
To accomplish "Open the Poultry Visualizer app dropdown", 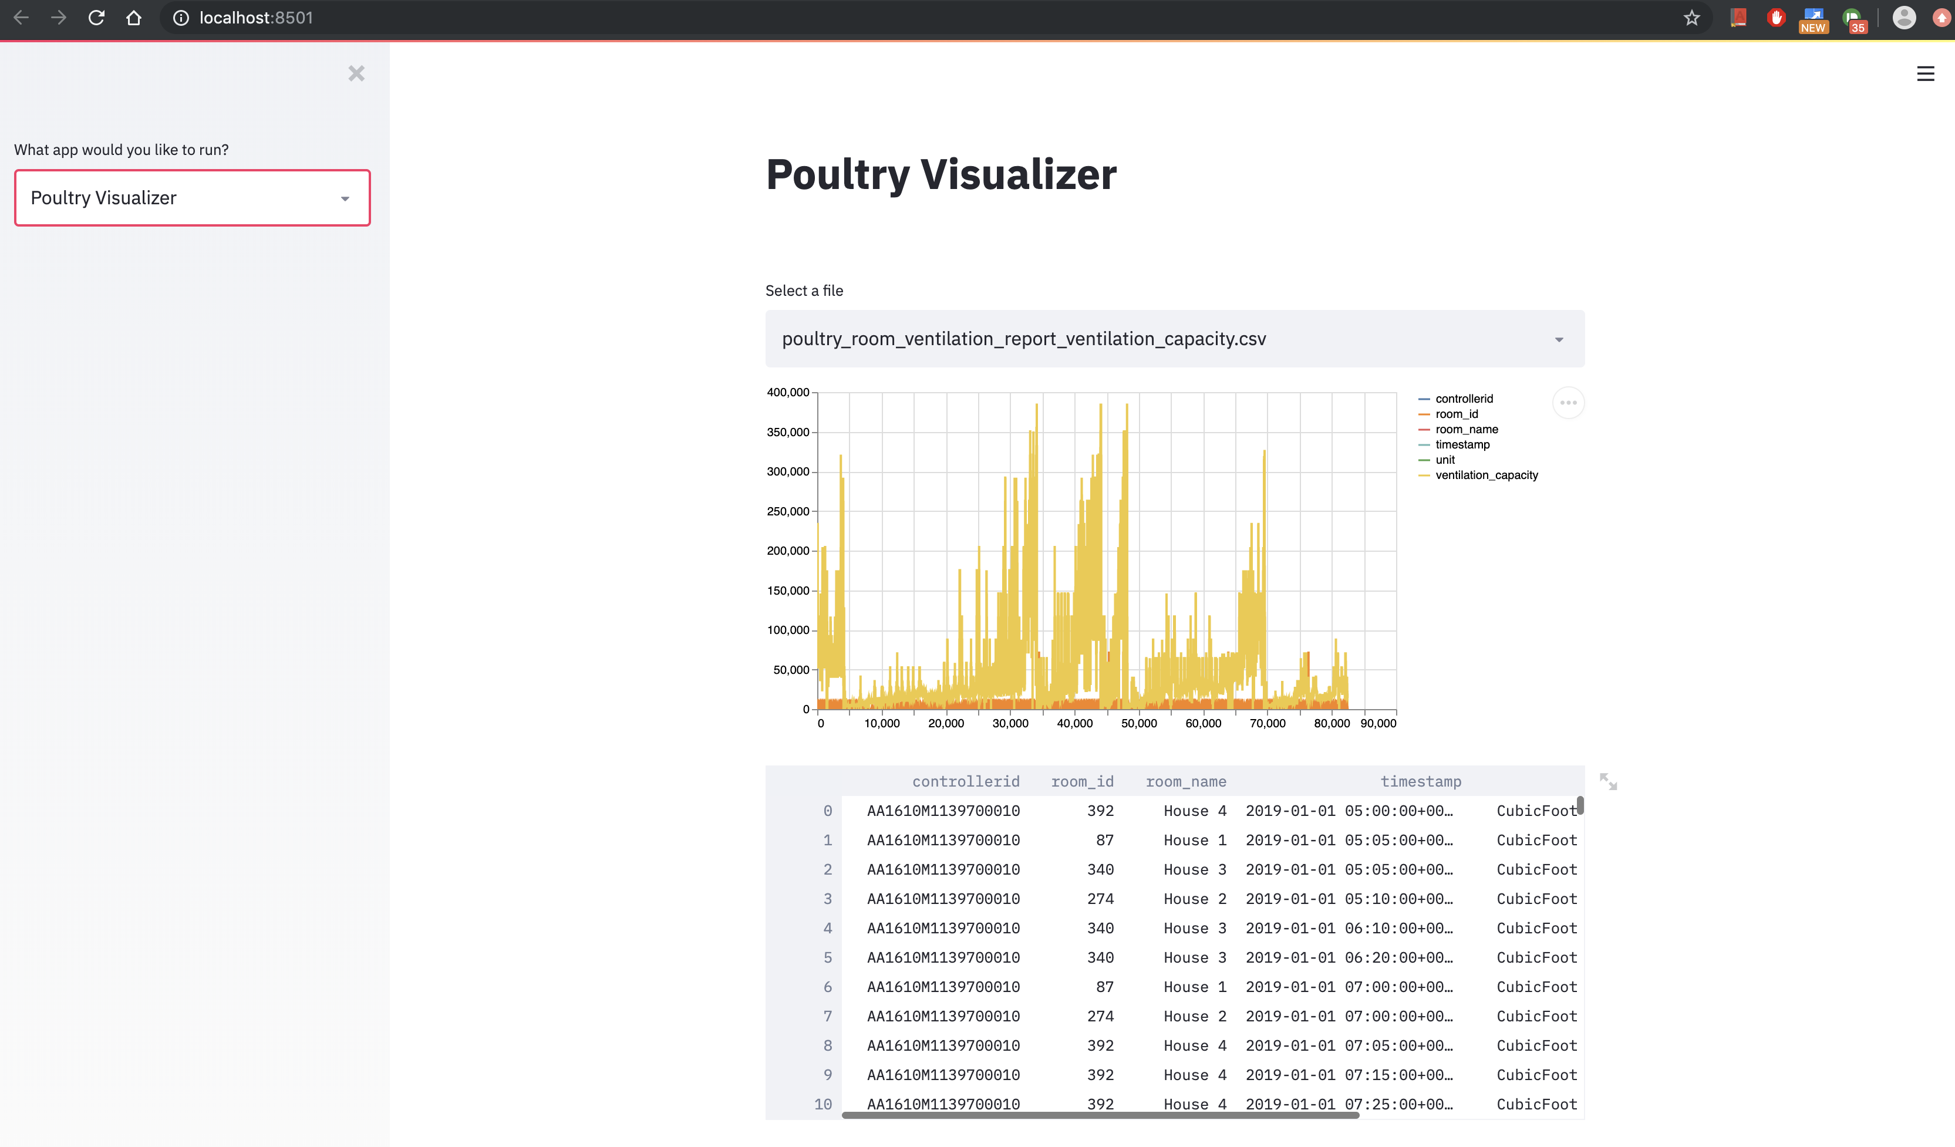I will click(x=191, y=198).
